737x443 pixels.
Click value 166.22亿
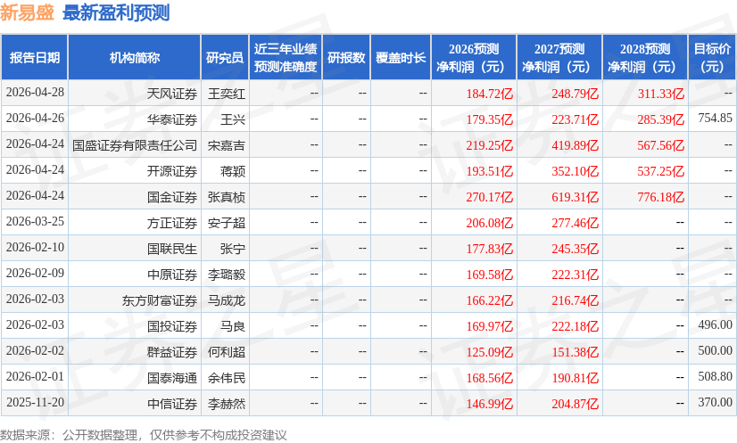point(489,300)
